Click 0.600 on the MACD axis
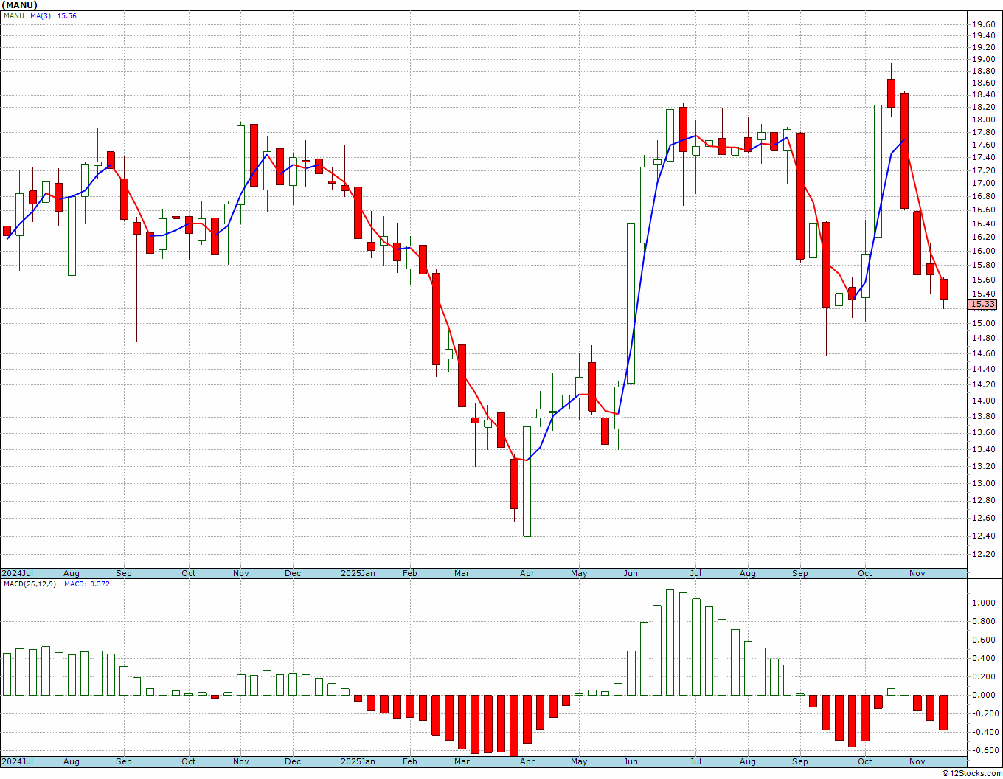This screenshot has height=779, width=1003. (983, 640)
